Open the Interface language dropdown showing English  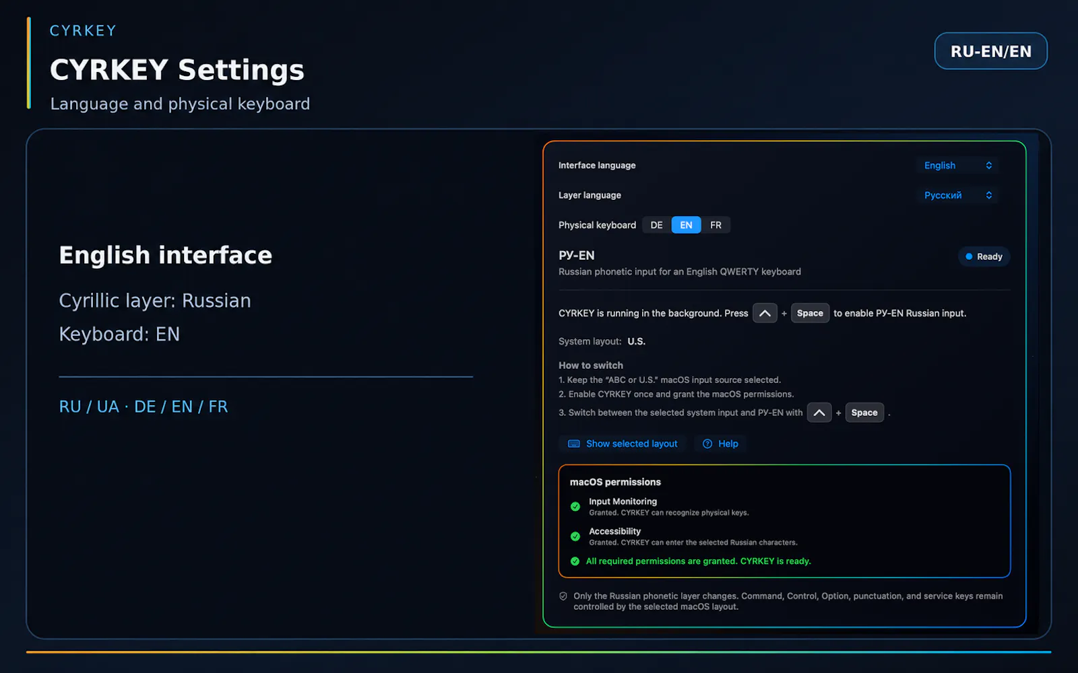tap(957, 166)
